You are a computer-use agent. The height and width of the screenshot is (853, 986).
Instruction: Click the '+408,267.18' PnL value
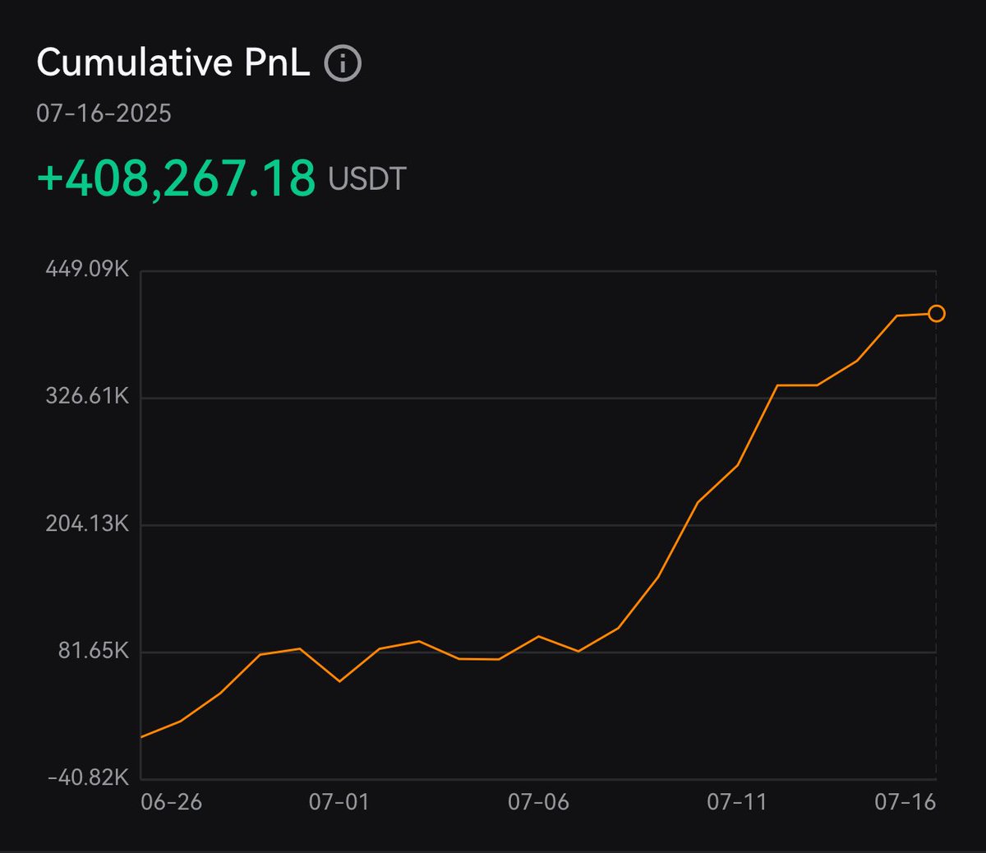pyautogui.click(x=176, y=178)
